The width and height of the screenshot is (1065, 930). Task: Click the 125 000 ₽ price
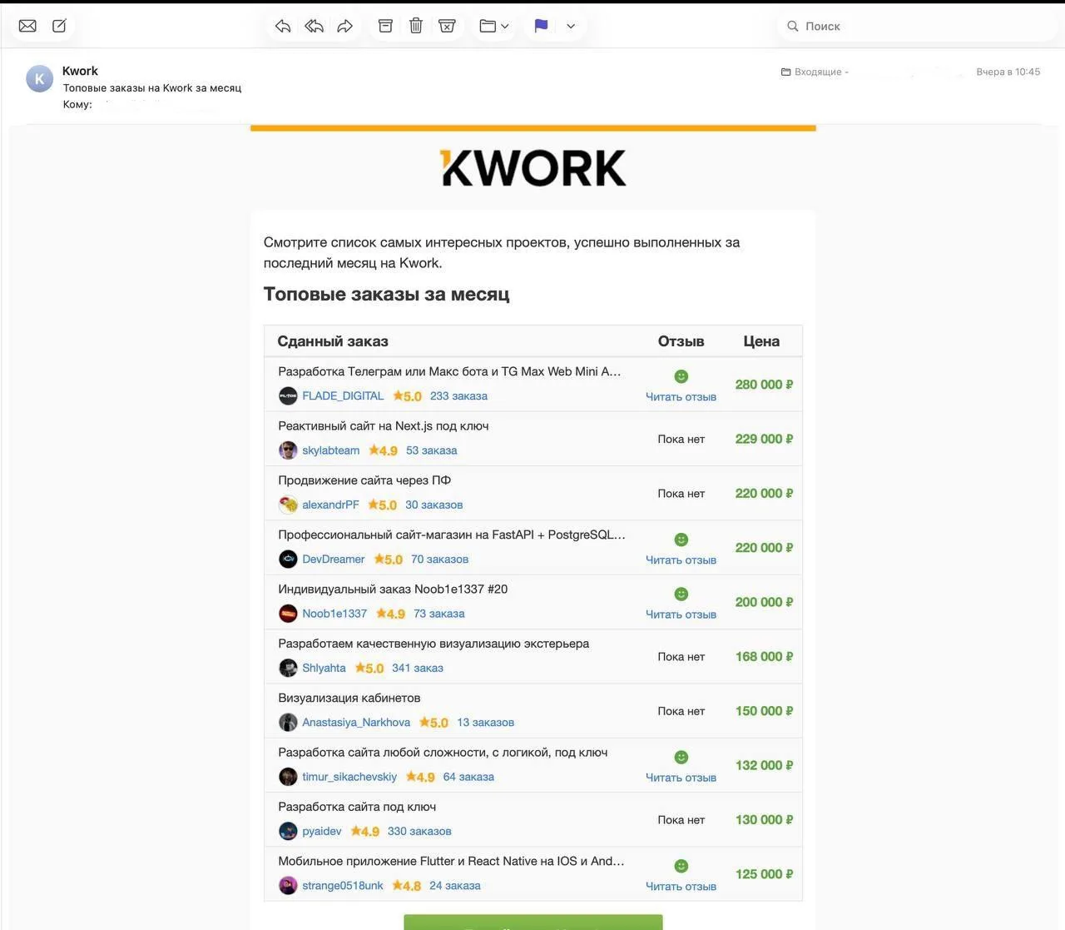[764, 874]
